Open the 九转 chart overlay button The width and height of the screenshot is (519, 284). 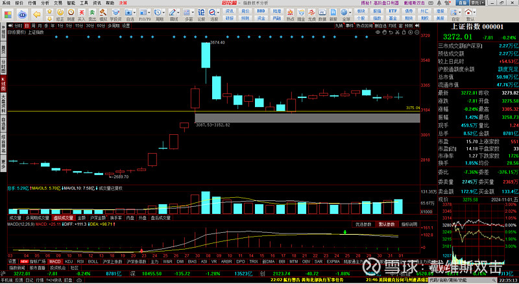click(x=339, y=25)
